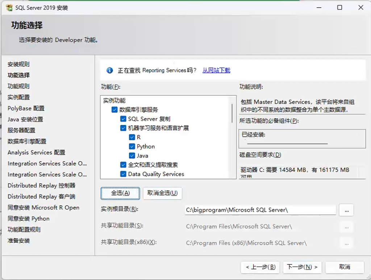Cancel setup with 取消 button
This screenshot has height=280, width=371.
click(345, 267)
